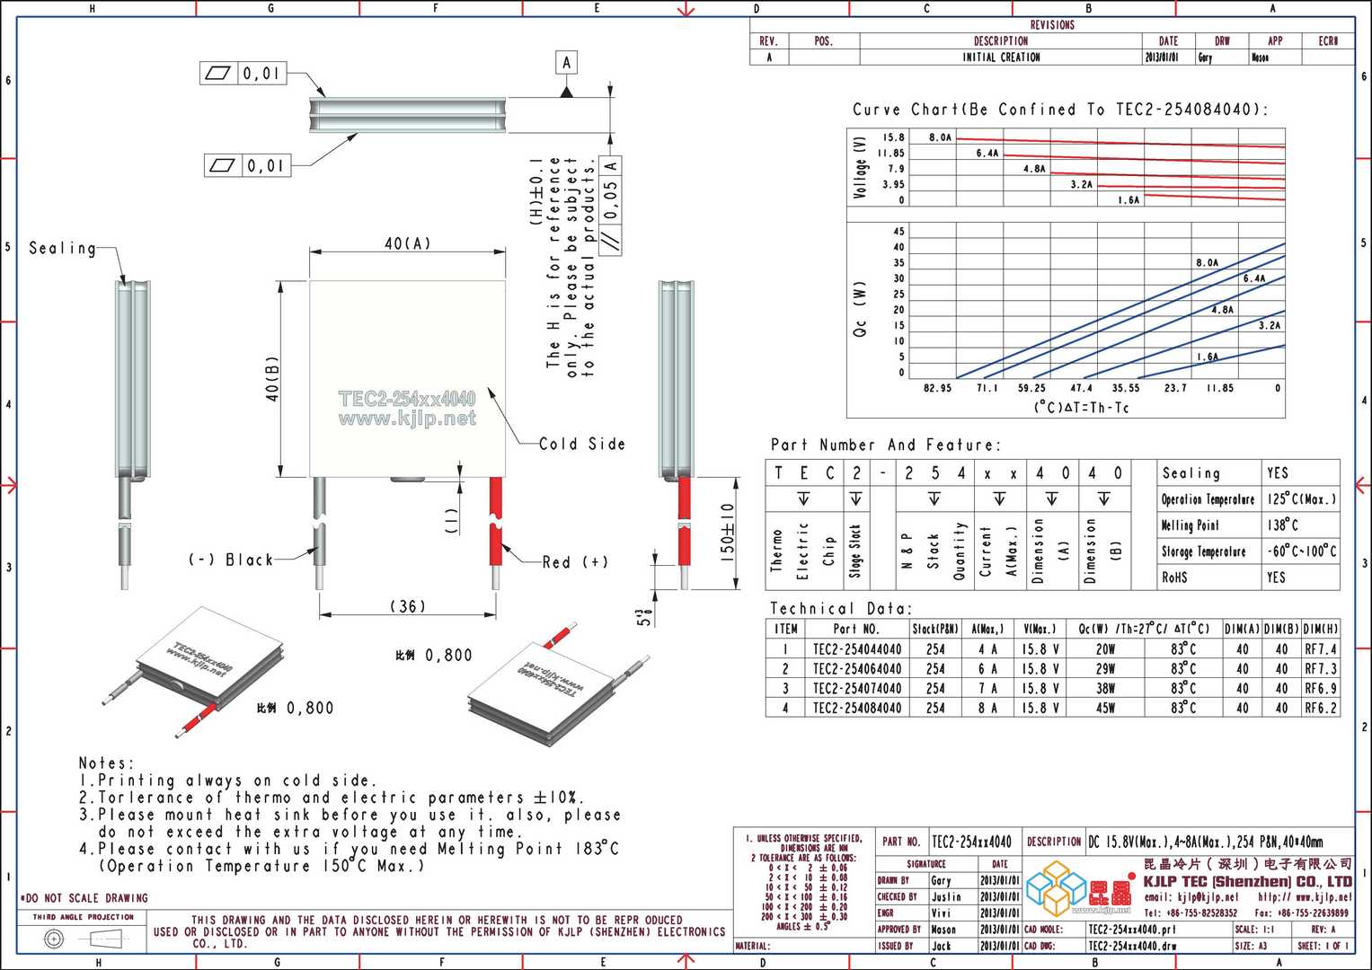Select the '(°C)ΔT=Th-Tc' axis label
The width and height of the screenshot is (1372, 970).
point(1081,408)
